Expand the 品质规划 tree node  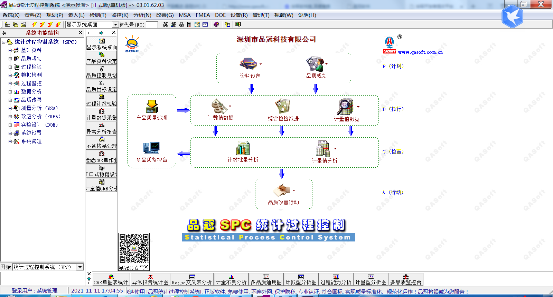point(10,59)
